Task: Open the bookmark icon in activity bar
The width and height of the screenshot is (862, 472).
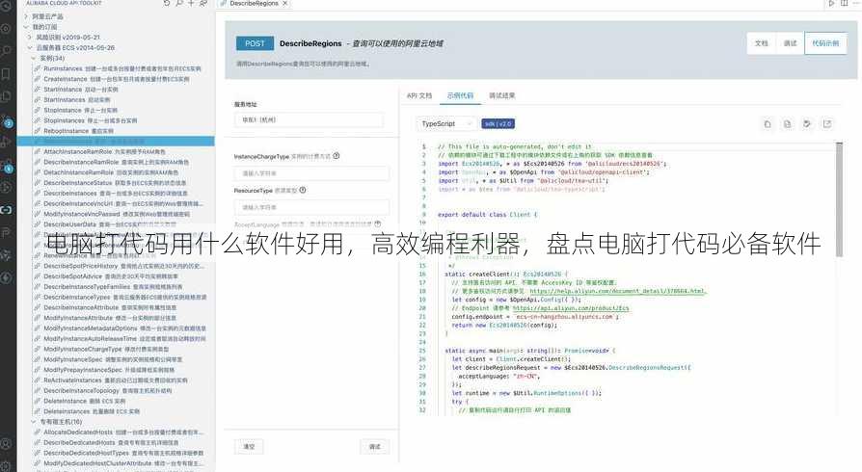Action: coord(6,73)
